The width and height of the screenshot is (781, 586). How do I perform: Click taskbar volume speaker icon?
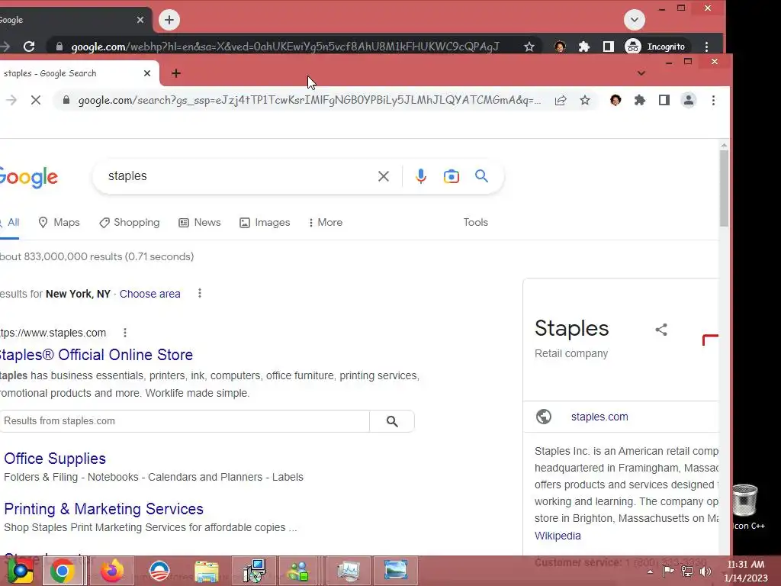coord(705,572)
